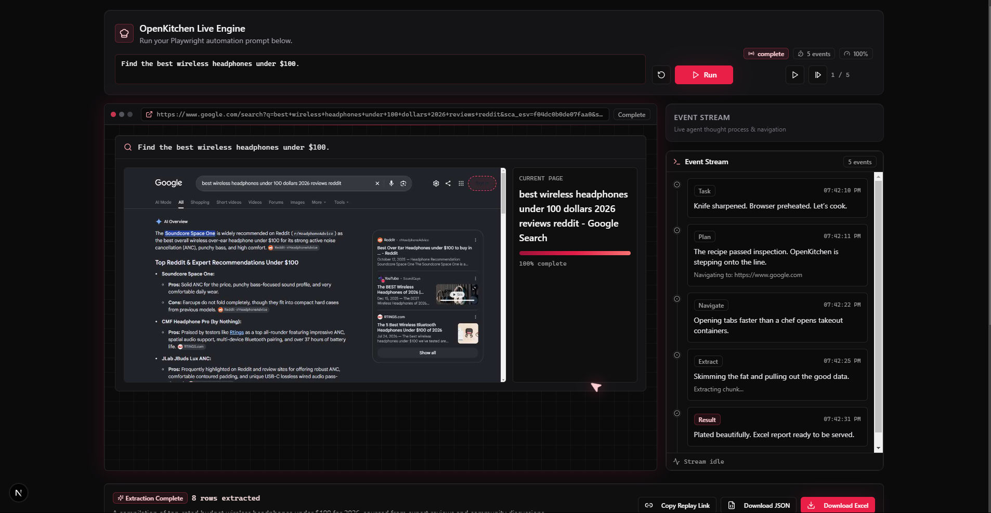Open the options menu on the RTINGS.com source card

coord(475,317)
